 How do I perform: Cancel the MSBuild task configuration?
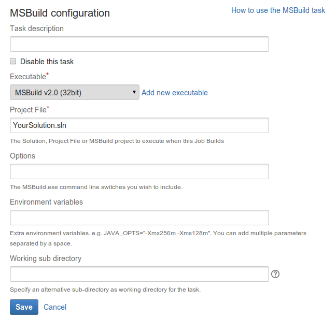coord(55,307)
